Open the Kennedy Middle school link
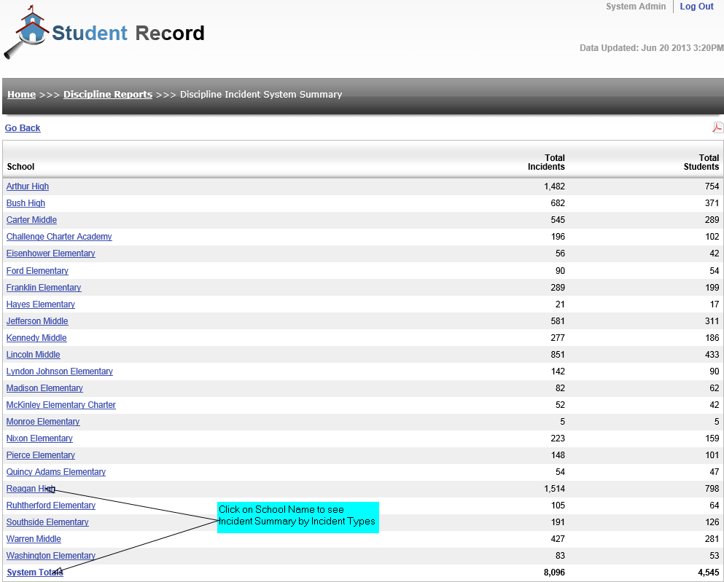This screenshot has width=724, height=582. (x=36, y=337)
